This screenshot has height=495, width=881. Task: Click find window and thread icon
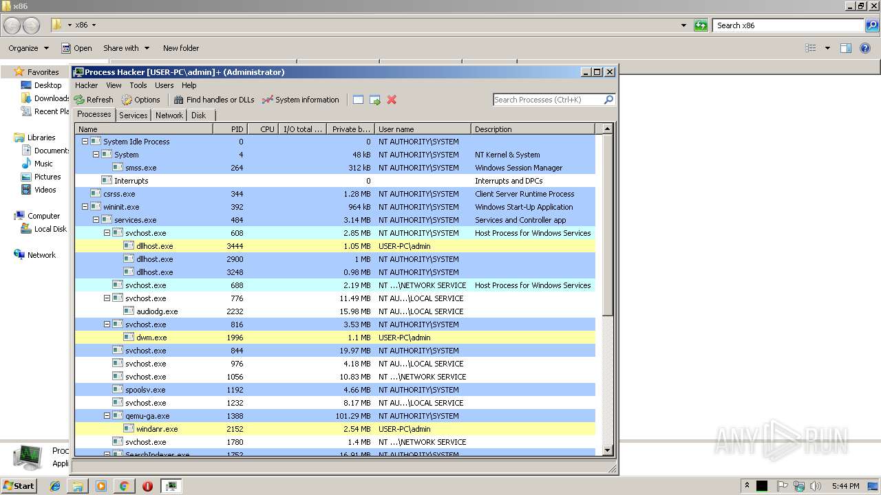pos(375,100)
